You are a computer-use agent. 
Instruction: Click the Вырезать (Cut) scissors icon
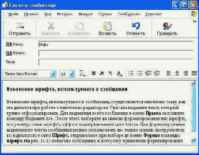pyautogui.click(x=51, y=26)
